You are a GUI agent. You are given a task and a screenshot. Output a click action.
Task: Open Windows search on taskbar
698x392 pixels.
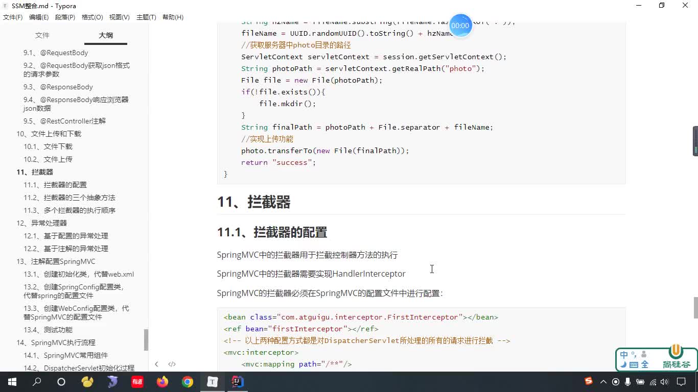(37, 382)
